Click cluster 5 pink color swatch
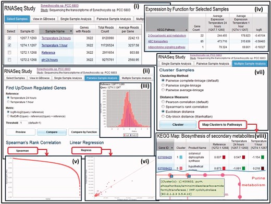Image resolution: width=271 pixels, height=204 pixels. (181, 169)
